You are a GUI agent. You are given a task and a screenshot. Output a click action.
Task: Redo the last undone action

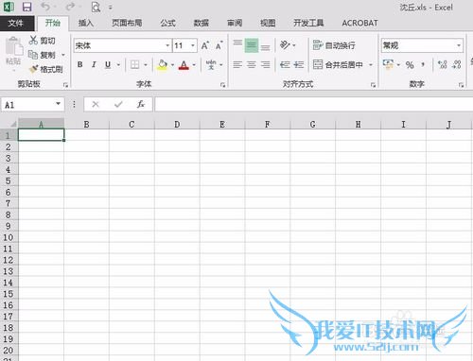[70, 7]
